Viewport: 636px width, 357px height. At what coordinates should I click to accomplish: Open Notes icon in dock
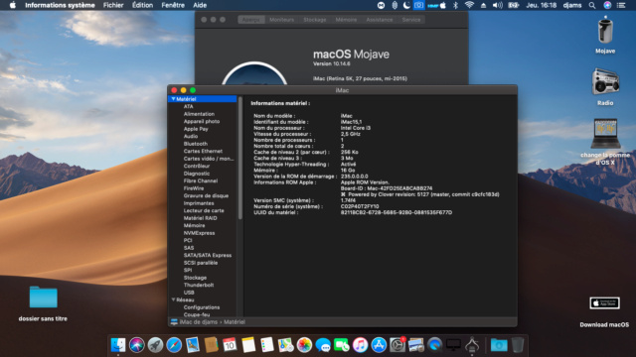(248, 345)
